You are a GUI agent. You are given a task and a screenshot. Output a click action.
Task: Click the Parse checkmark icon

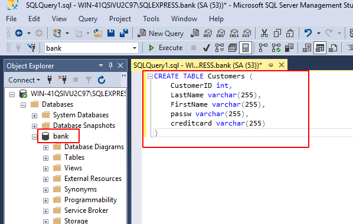(x=206, y=48)
